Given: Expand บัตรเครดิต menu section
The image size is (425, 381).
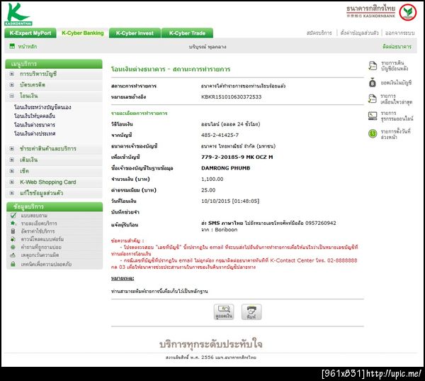Looking at the screenshot, I should pyautogui.click(x=11, y=84).
